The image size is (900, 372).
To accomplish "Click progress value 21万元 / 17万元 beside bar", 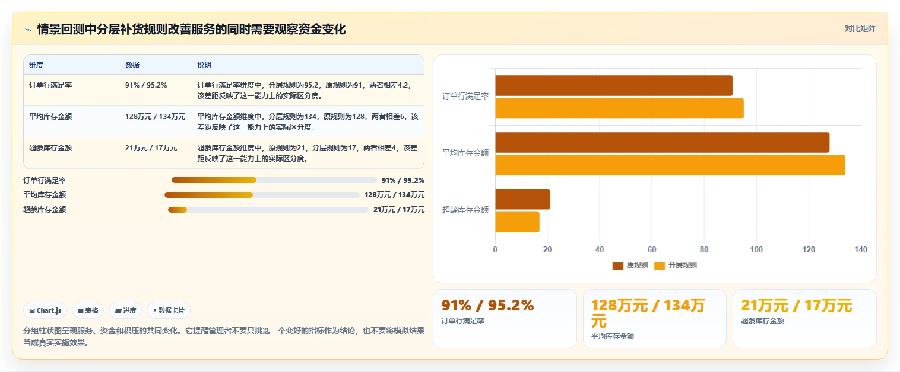I will click(x=399, y=210).
